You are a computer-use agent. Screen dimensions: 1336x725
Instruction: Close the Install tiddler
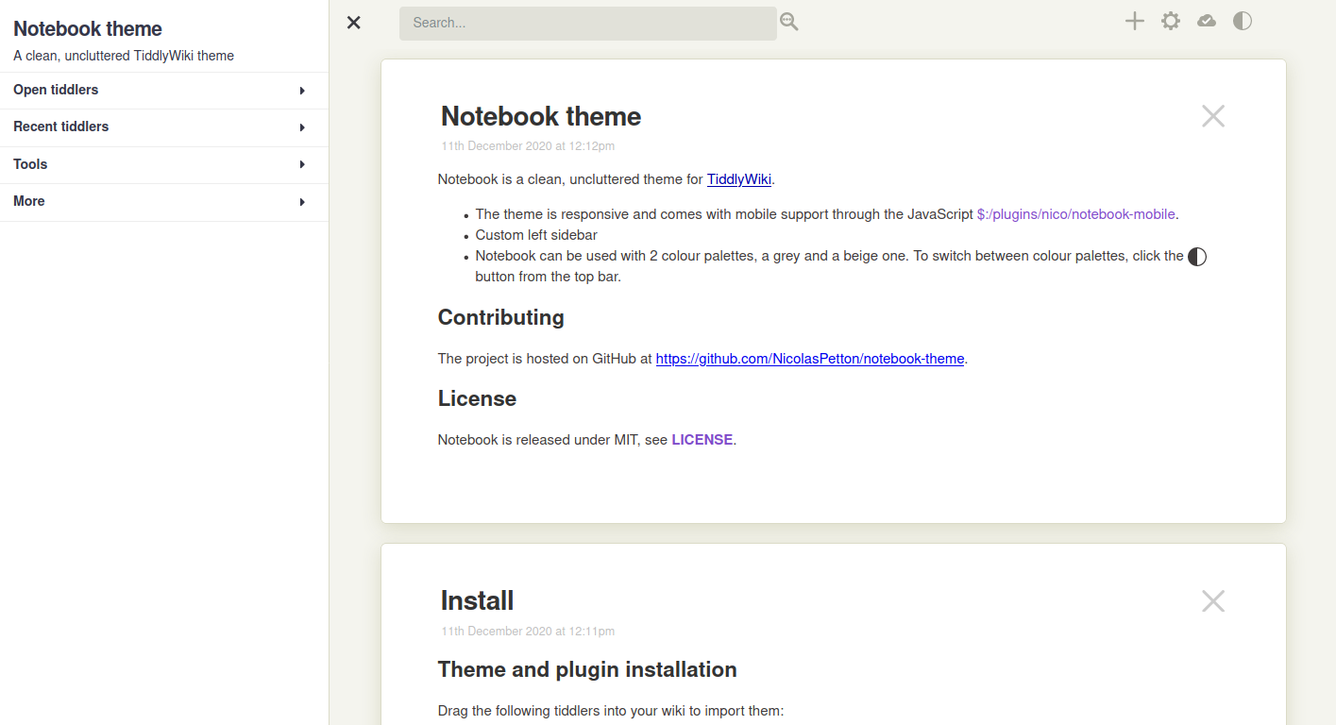(1213, 600)
